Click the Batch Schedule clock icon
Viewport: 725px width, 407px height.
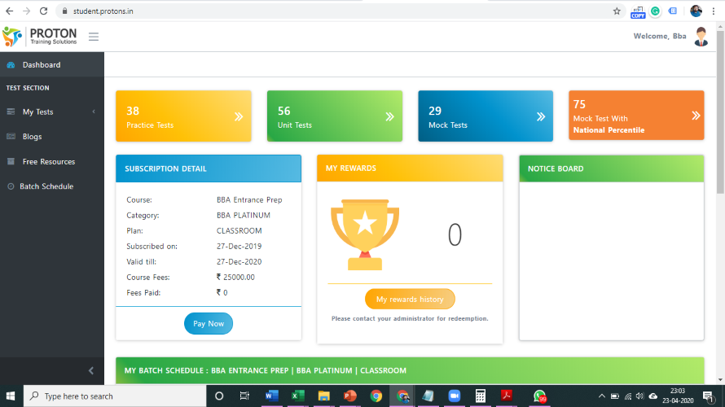coord(11,186)
